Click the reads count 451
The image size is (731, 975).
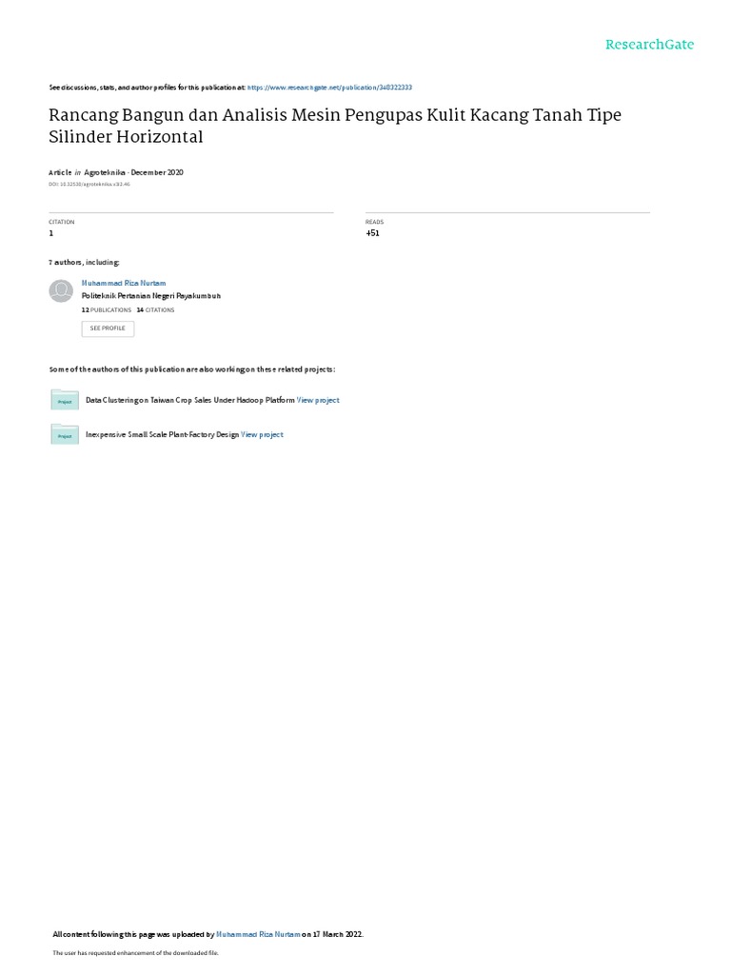(x=372, y=233)
